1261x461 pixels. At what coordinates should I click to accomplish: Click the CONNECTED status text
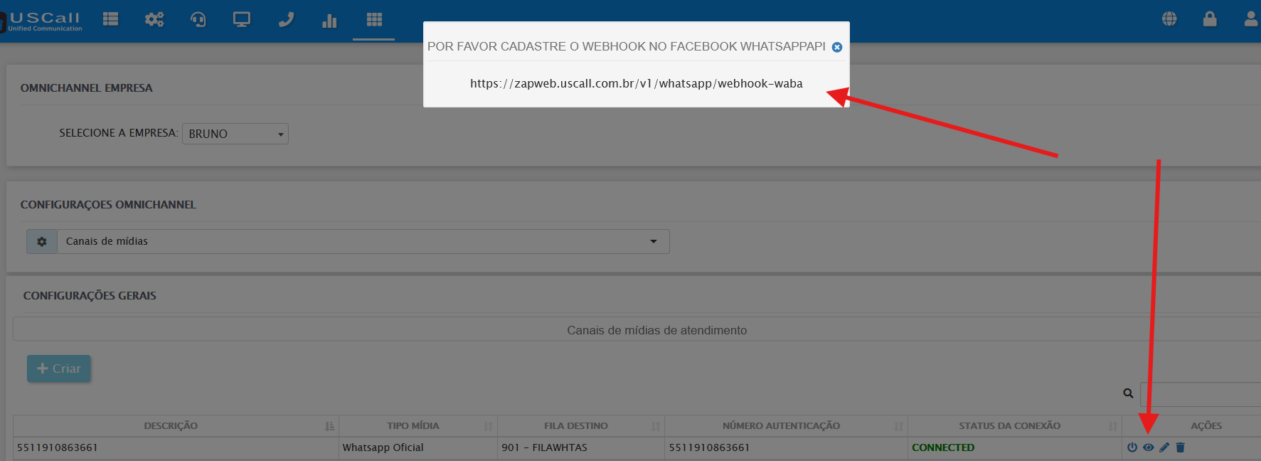[x=943, y=447]
